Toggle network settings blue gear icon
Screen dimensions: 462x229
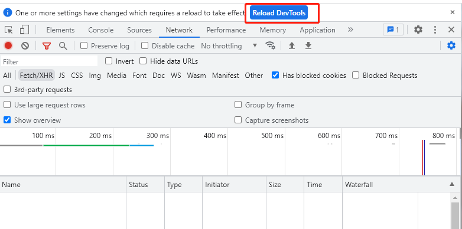click(451, 45)
